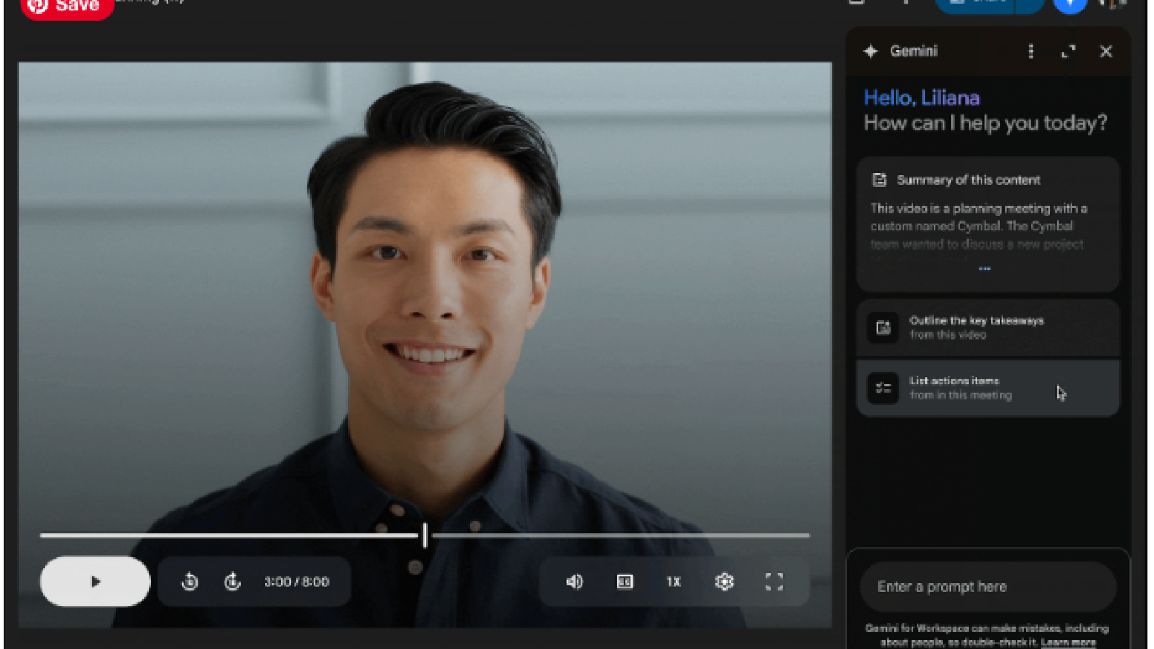Screen dimensions: 1154x649
Task: Open the Summary of this content card
Action: (x=987, y=224)
